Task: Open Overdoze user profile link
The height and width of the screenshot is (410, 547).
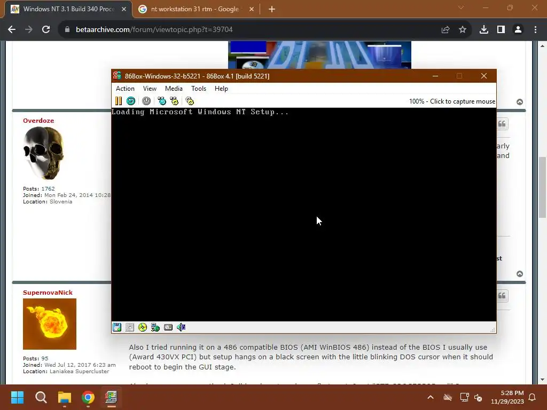Action: point(38,121)
